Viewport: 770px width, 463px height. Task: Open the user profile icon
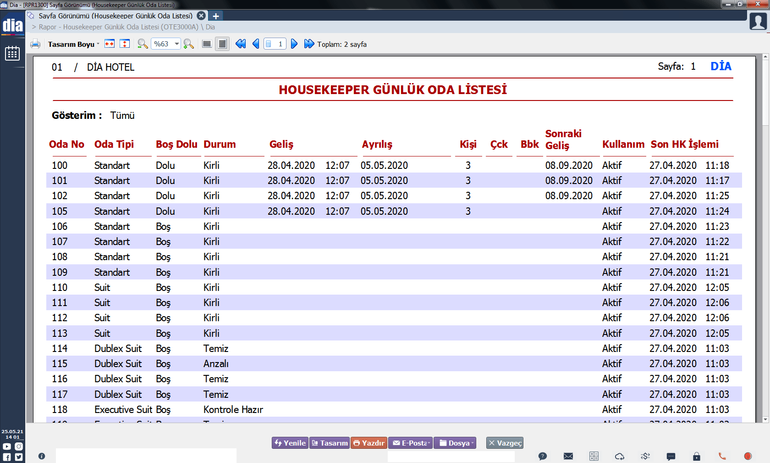pos(758,21)
